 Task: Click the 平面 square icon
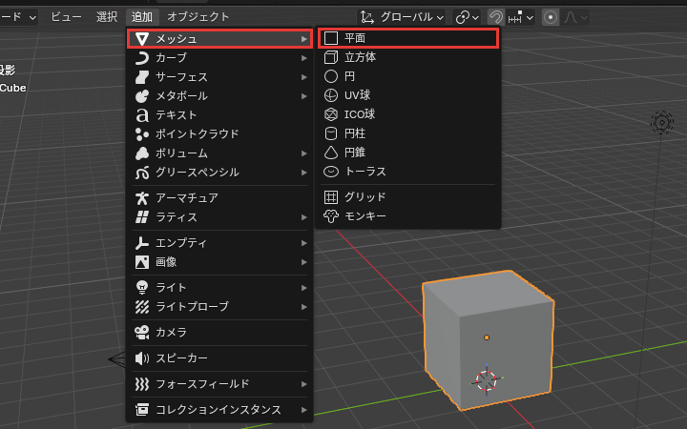coord(331,38)
